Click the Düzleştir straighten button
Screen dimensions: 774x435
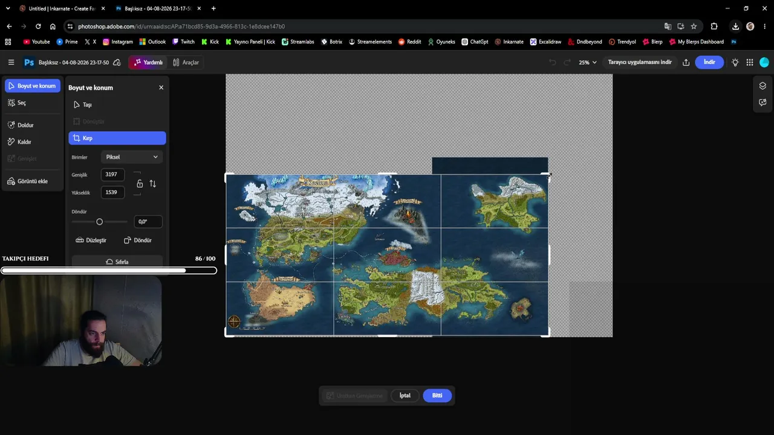click(91, 240)
